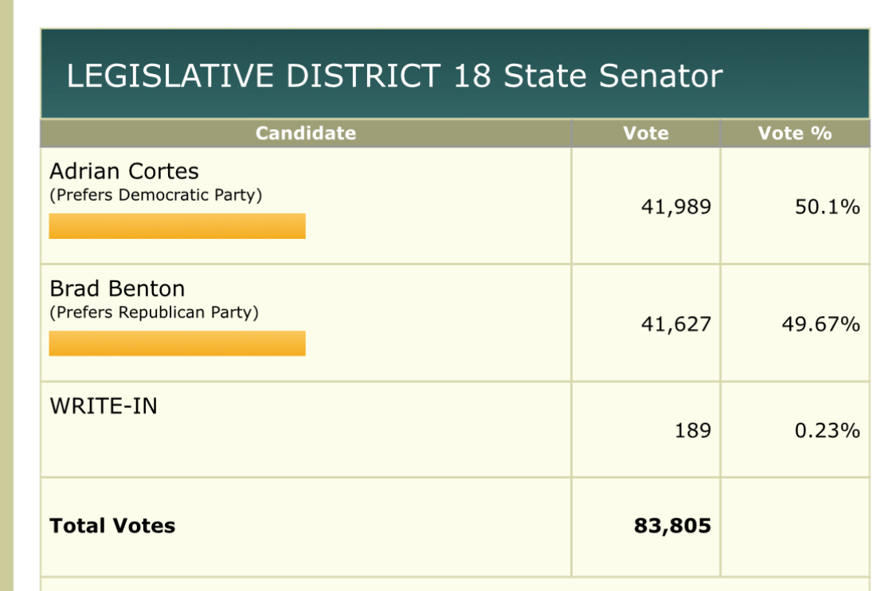Click the Prefers Democratic Party label
Image resolution: width=896 pixels, height=591 pixels.
coord(155,195)
